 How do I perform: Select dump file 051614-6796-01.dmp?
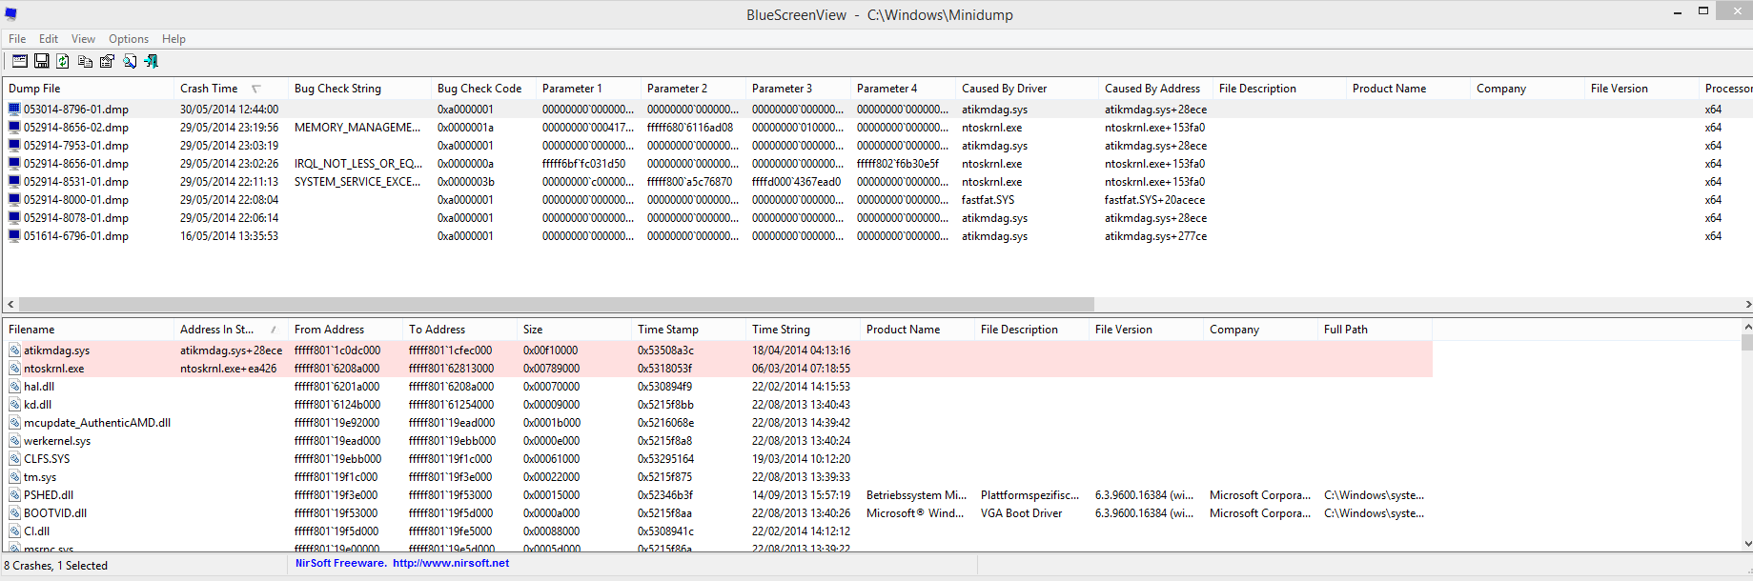point(76,236)
